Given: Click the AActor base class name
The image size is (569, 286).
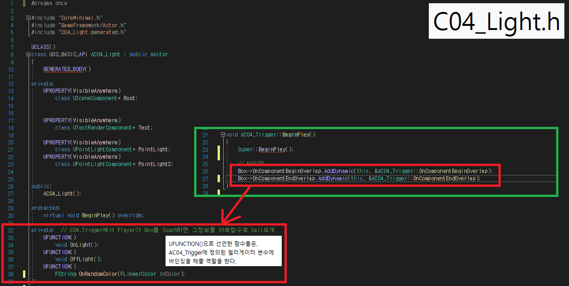Looking at the screenshot, I should point(159,54).
